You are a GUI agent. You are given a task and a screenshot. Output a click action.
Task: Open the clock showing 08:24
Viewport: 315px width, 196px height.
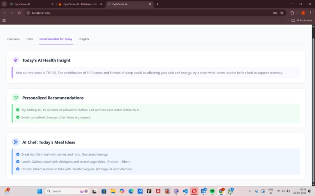click(300, 191)
